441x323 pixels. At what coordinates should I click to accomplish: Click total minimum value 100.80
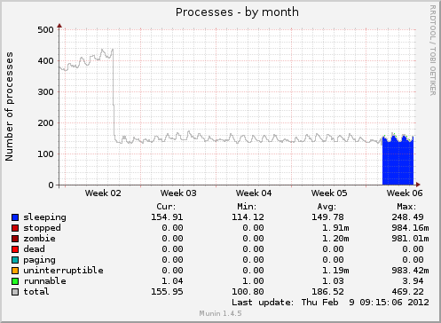pyautogui.click(x=248, y=292)
